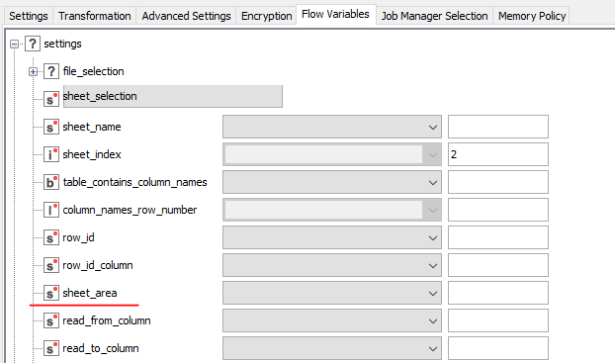Image resolution: width=615 pixels, height=363 pixels.
Task: Click string icon next to sheet_selection
Action: [x=51, y=99]
